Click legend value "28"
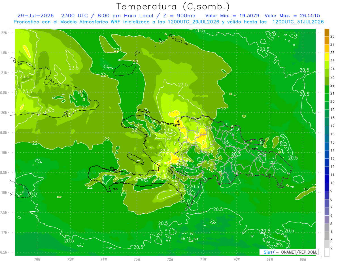Screen dimensions: 340x263 point(333,36)
